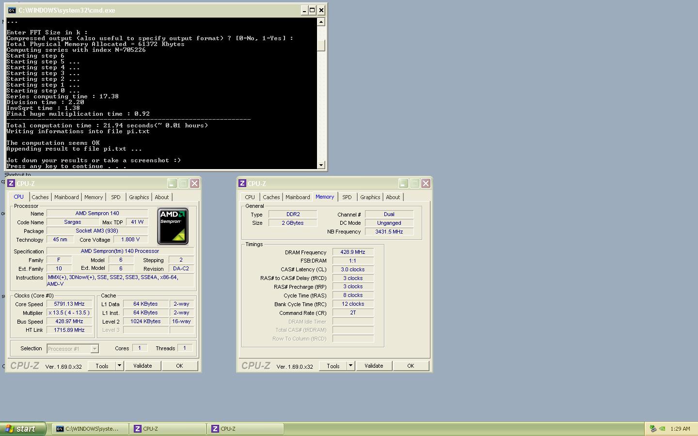698x436 pixels.
Task: Click the Total computation time line in cmd
Action: (x=107, y=125)
